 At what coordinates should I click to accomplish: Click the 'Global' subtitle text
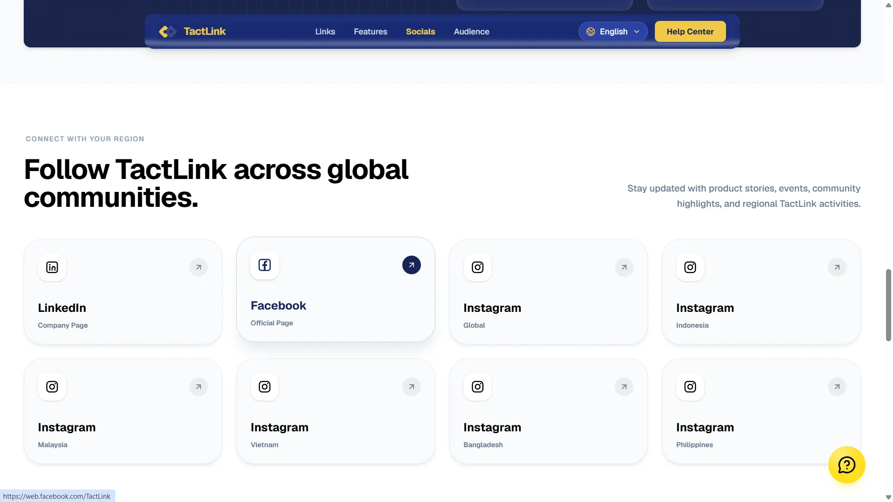474,325
